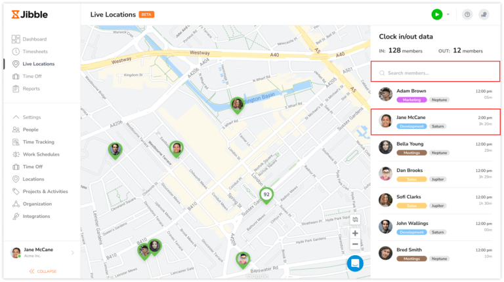Viewport: 504px width, 282px height.
Task: Click Jane McCane's Development tag
Action: tap(411, 126)
